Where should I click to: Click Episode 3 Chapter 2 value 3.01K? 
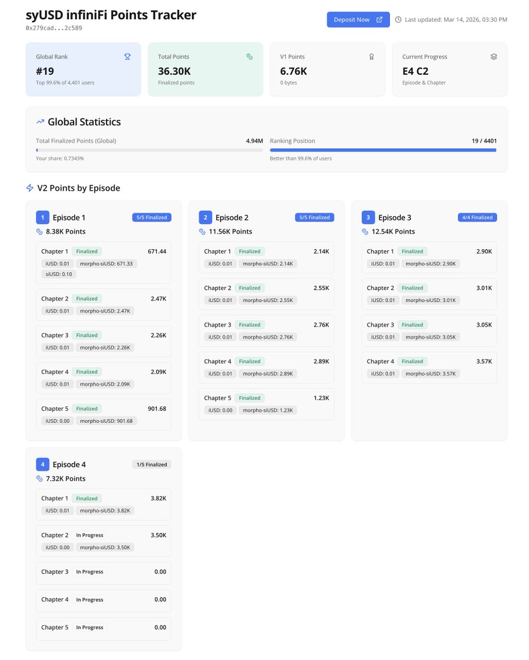484,288
